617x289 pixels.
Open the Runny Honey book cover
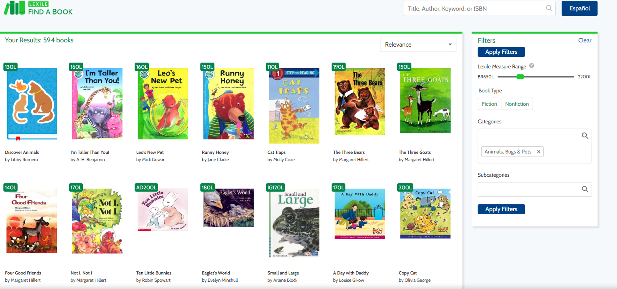(228, 103)
